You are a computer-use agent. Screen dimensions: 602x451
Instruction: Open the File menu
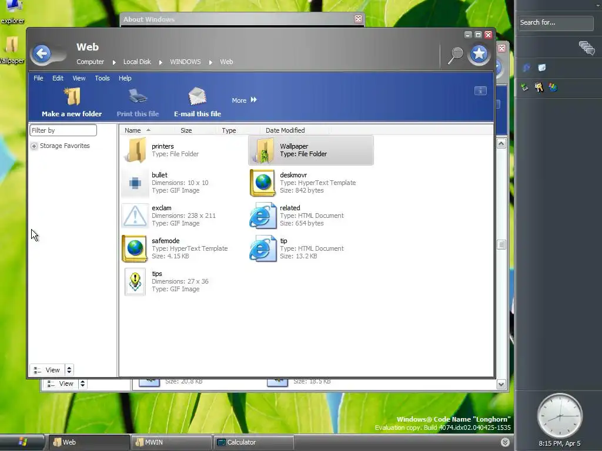coord(38,78)
